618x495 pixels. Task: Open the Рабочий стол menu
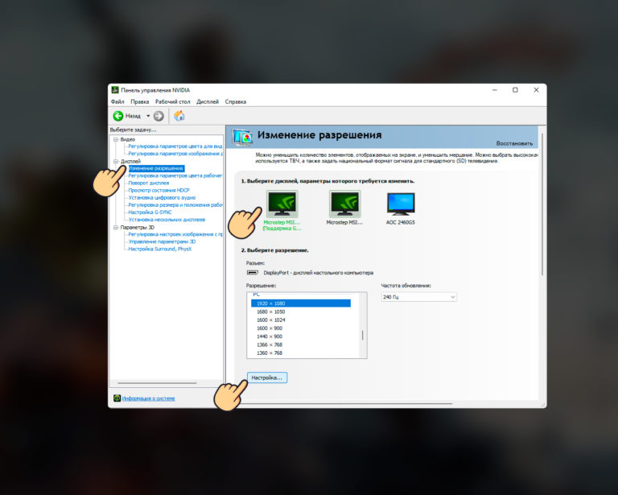(x=173, y=101)
